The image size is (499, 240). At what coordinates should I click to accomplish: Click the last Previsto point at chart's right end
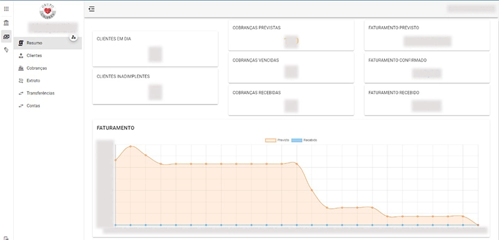[478, 225]
